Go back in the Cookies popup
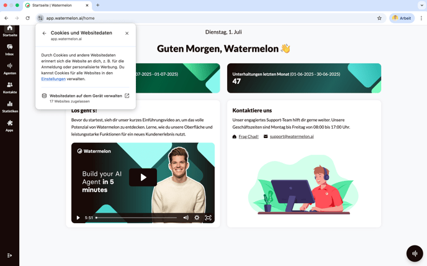 pos(44,34)
